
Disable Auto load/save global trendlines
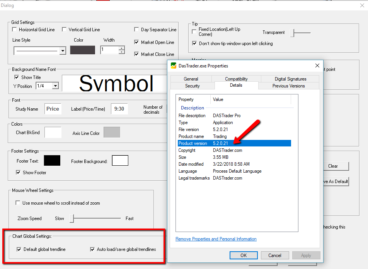[x=92, y=249]
